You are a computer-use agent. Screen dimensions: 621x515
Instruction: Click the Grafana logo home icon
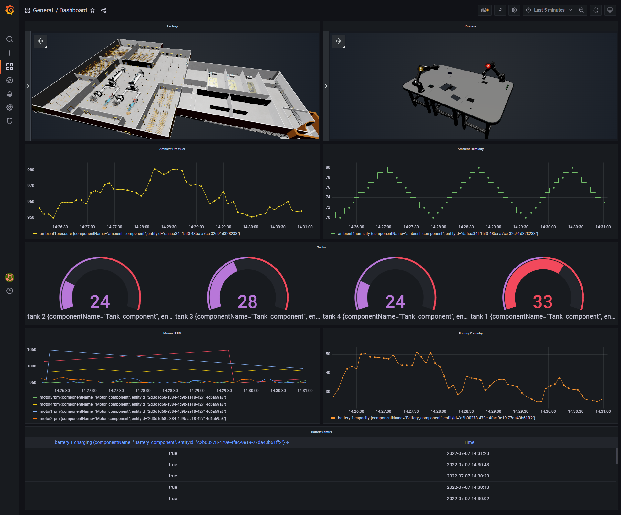10,10
